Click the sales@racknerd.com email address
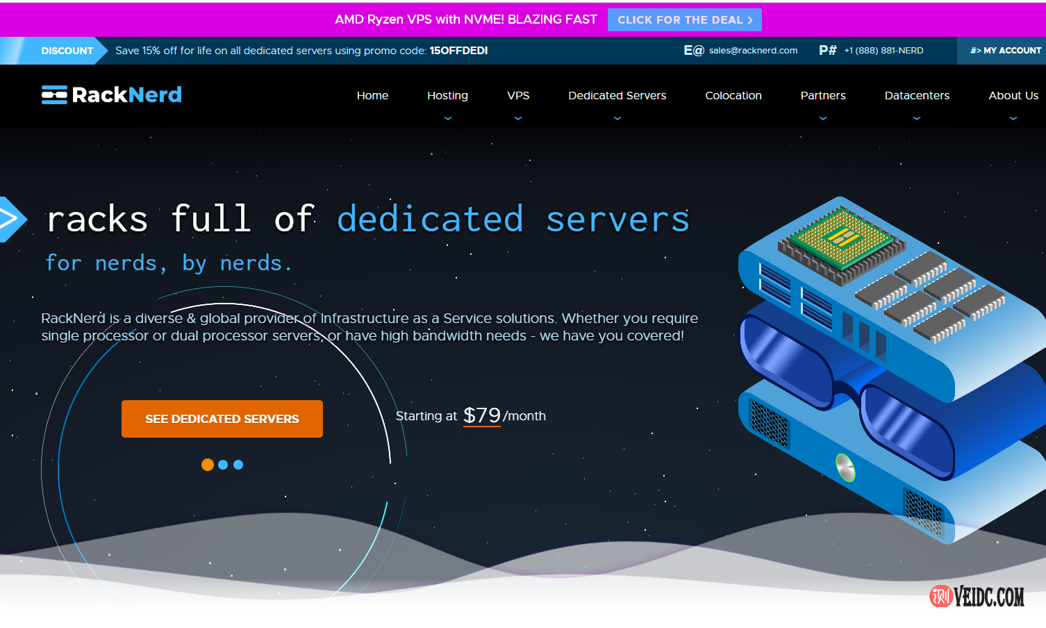The height and width of the screenshot is (628, 1046). click(x=753, y=51)
